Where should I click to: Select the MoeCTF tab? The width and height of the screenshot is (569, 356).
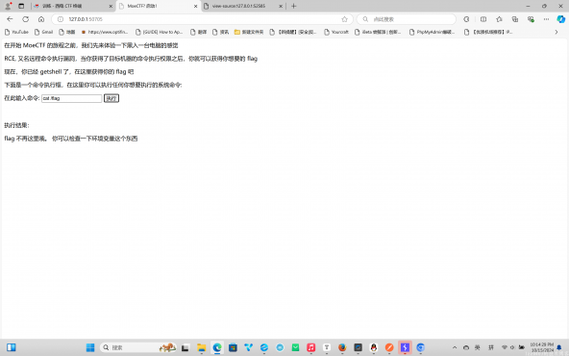coord(159,6)
